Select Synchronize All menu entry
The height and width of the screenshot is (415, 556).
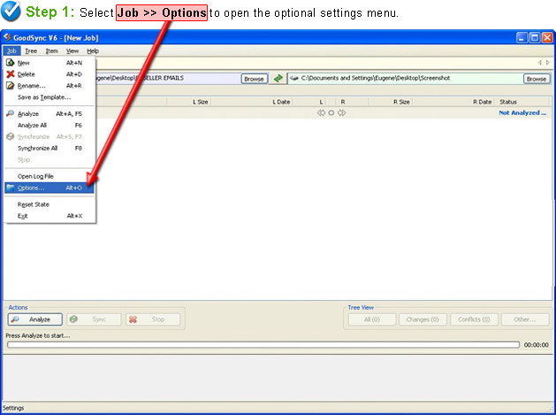tap(50, 148)
